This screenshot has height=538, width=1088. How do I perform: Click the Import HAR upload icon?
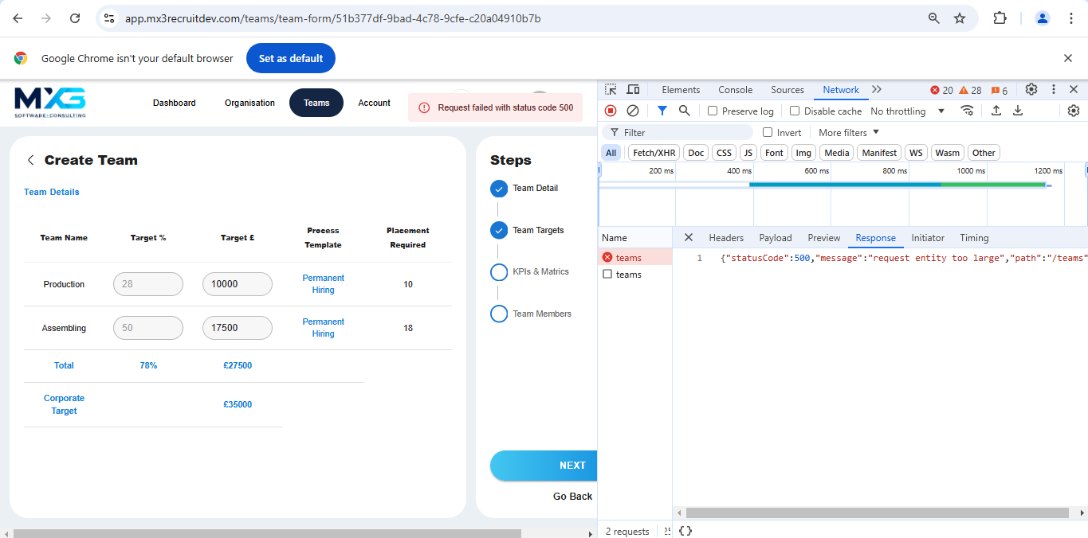[996, 111]
